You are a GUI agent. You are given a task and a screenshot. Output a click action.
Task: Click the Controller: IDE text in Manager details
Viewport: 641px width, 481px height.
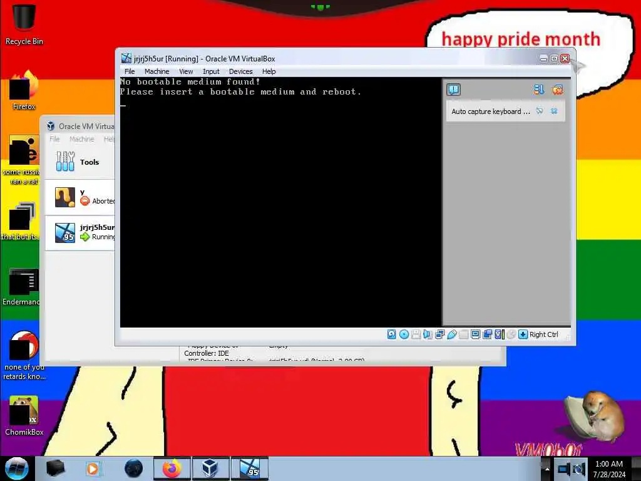[207, 353]
